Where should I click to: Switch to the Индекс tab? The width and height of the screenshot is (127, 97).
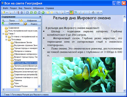pyautogui.click(x=33, y=24)
